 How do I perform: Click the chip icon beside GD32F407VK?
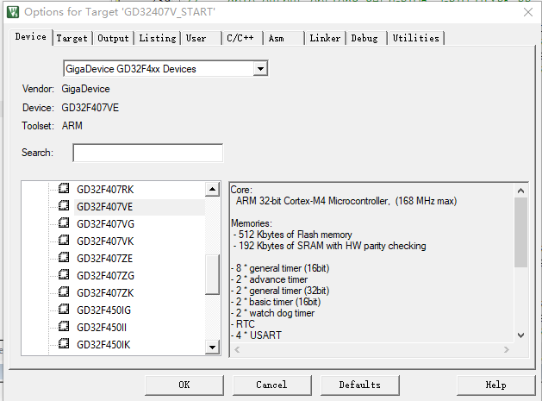[64, 240]
